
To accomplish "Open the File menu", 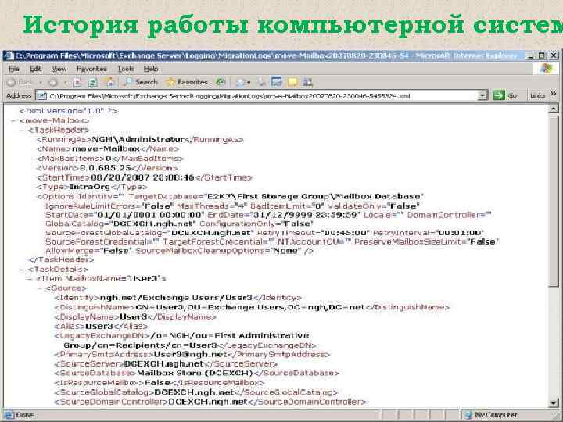I will point(13,69).
